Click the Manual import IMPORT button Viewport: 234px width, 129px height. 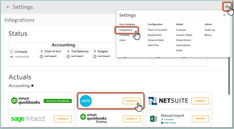[200, 119]
